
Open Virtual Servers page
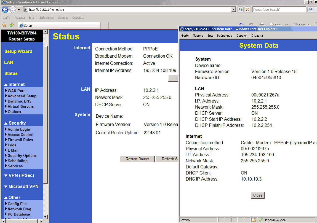pos(21,107)
